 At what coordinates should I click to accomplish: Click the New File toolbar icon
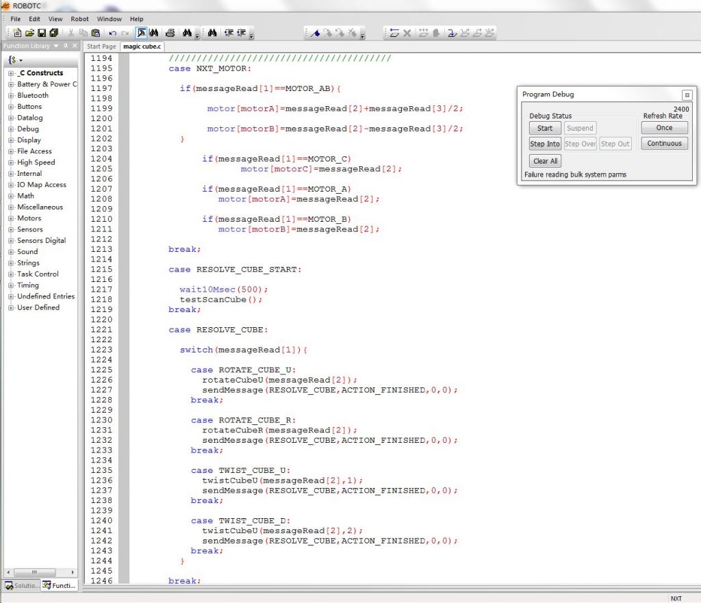click(x=18, y=33)
